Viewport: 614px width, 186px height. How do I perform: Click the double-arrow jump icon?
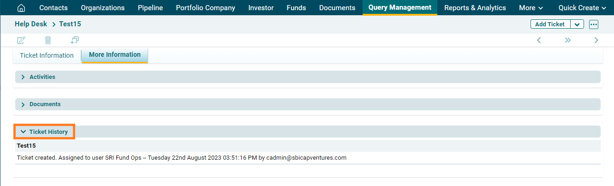(x=567, y=40)
